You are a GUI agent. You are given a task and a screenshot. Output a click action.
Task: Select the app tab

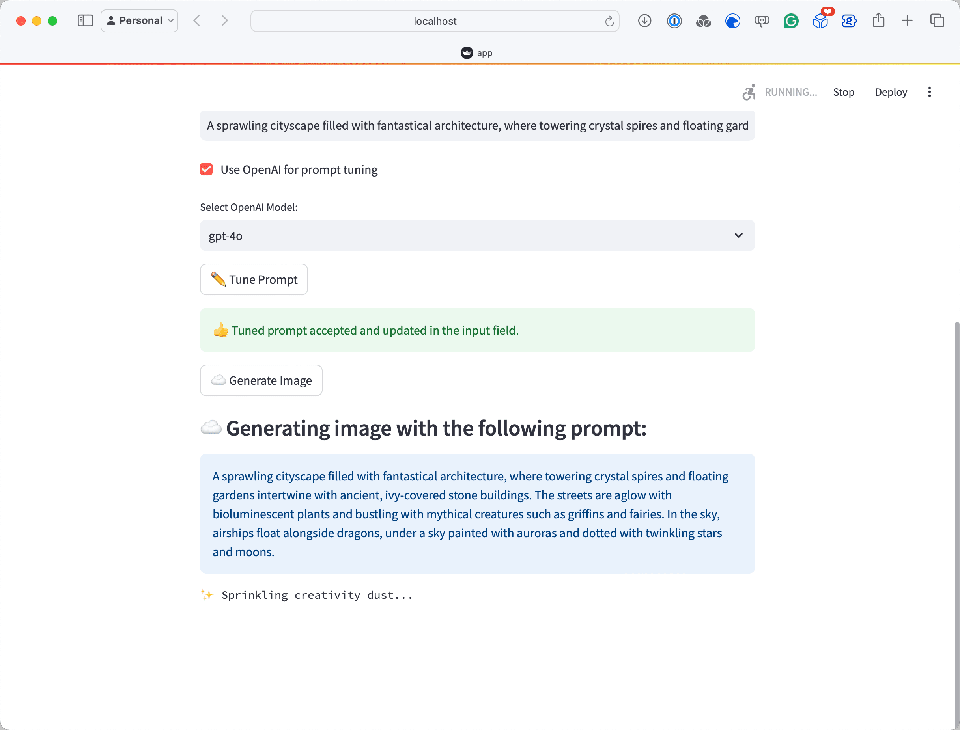[477, 52]
